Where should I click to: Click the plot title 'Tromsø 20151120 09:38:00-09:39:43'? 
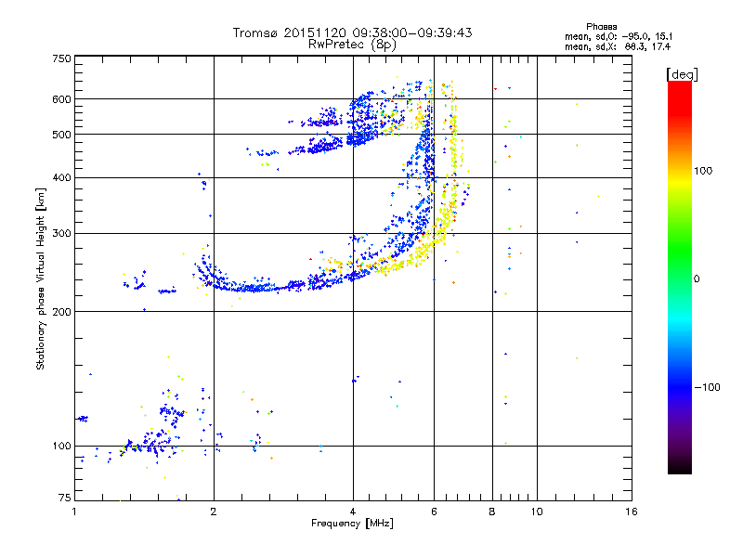(352, 32)
